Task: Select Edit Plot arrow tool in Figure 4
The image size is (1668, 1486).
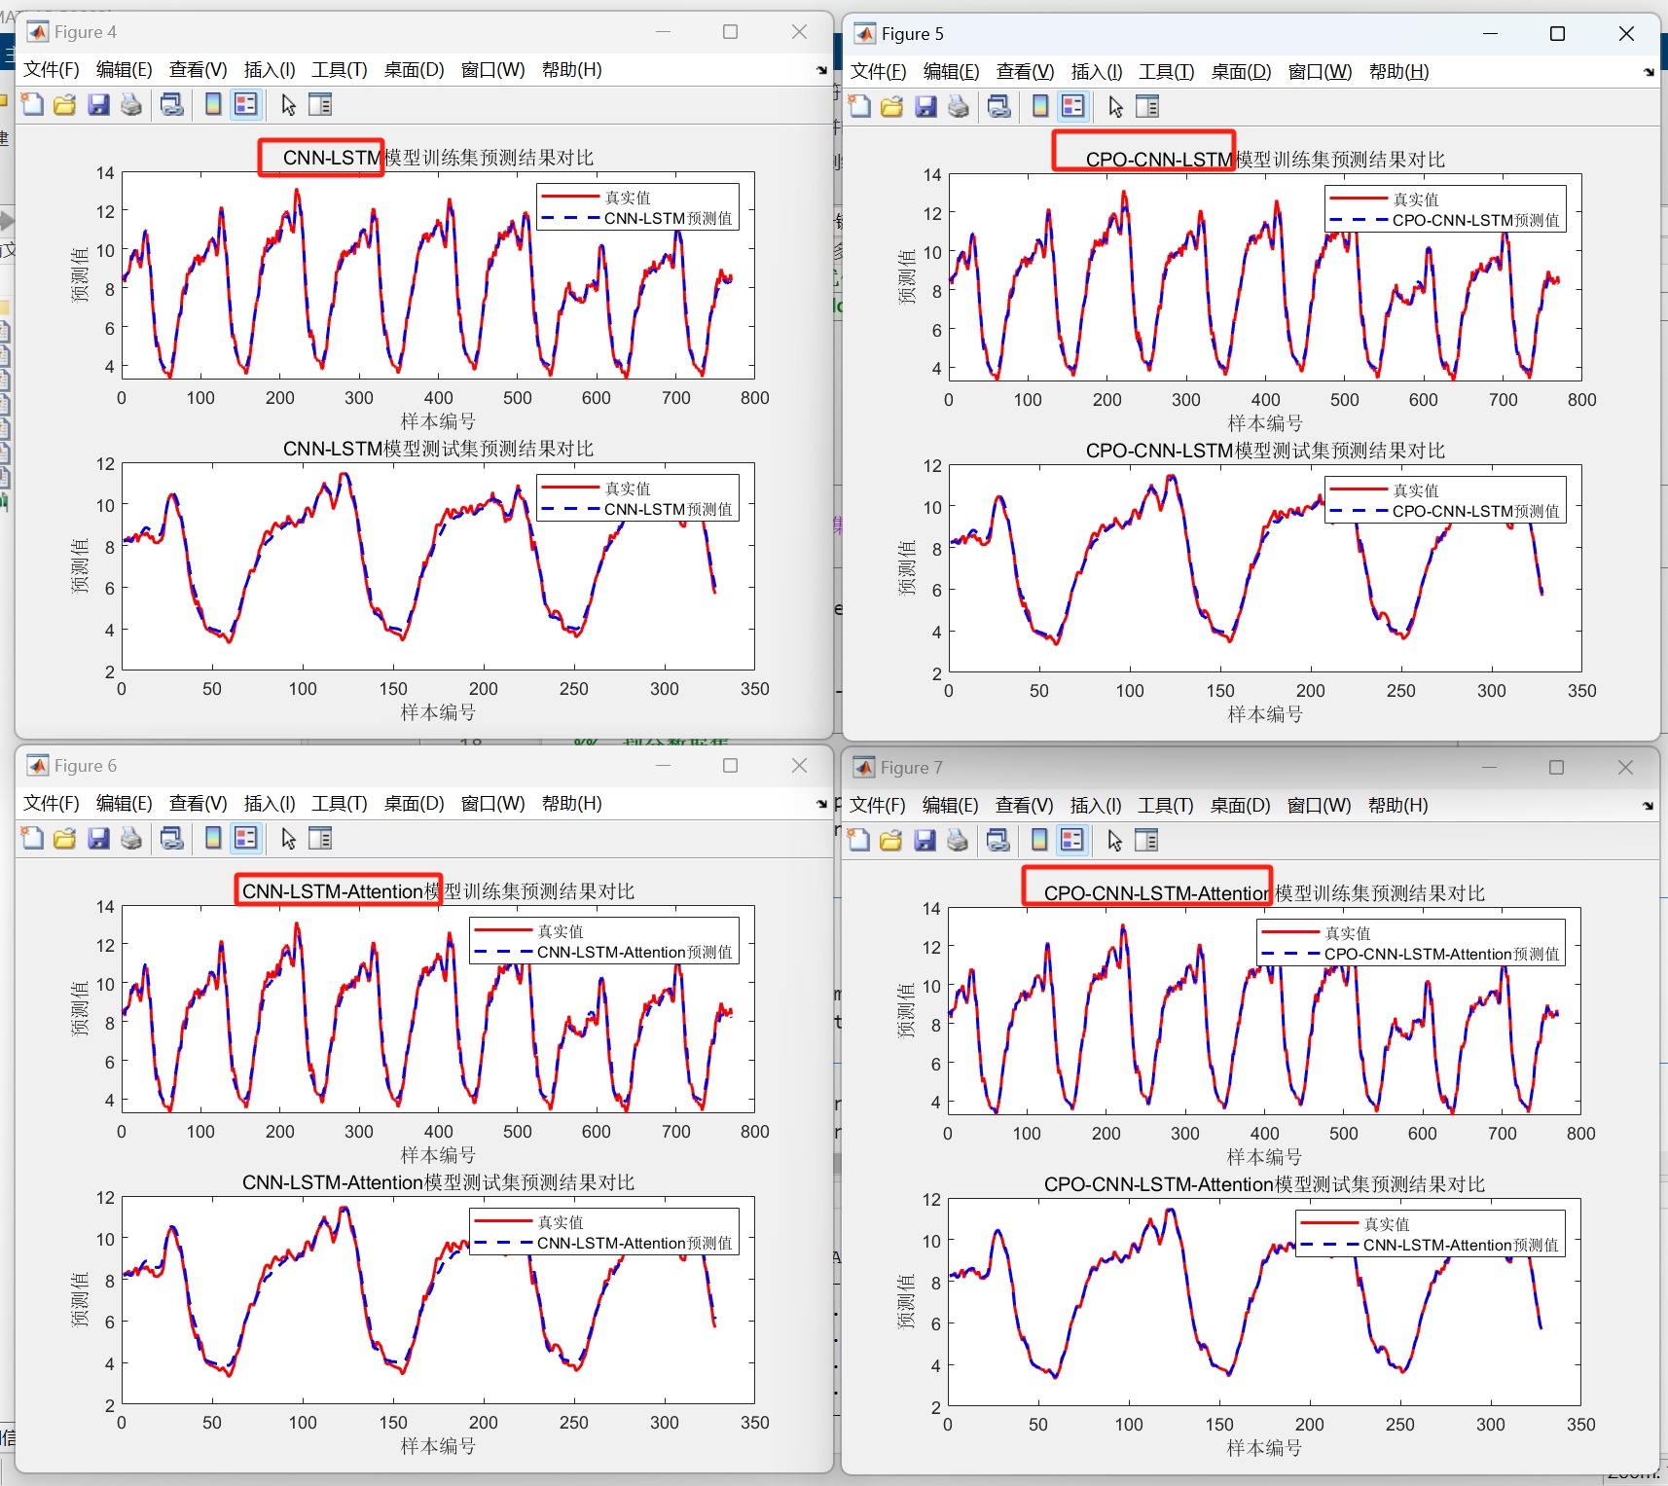Action: pos(288,104)
